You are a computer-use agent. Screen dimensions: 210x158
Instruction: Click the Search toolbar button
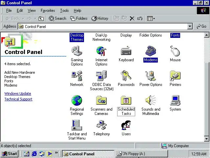coord(57,18)
